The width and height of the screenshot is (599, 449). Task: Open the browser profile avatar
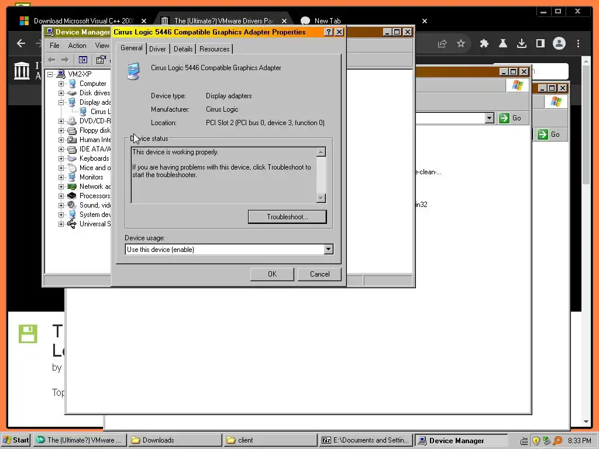(x=559, y=43)
